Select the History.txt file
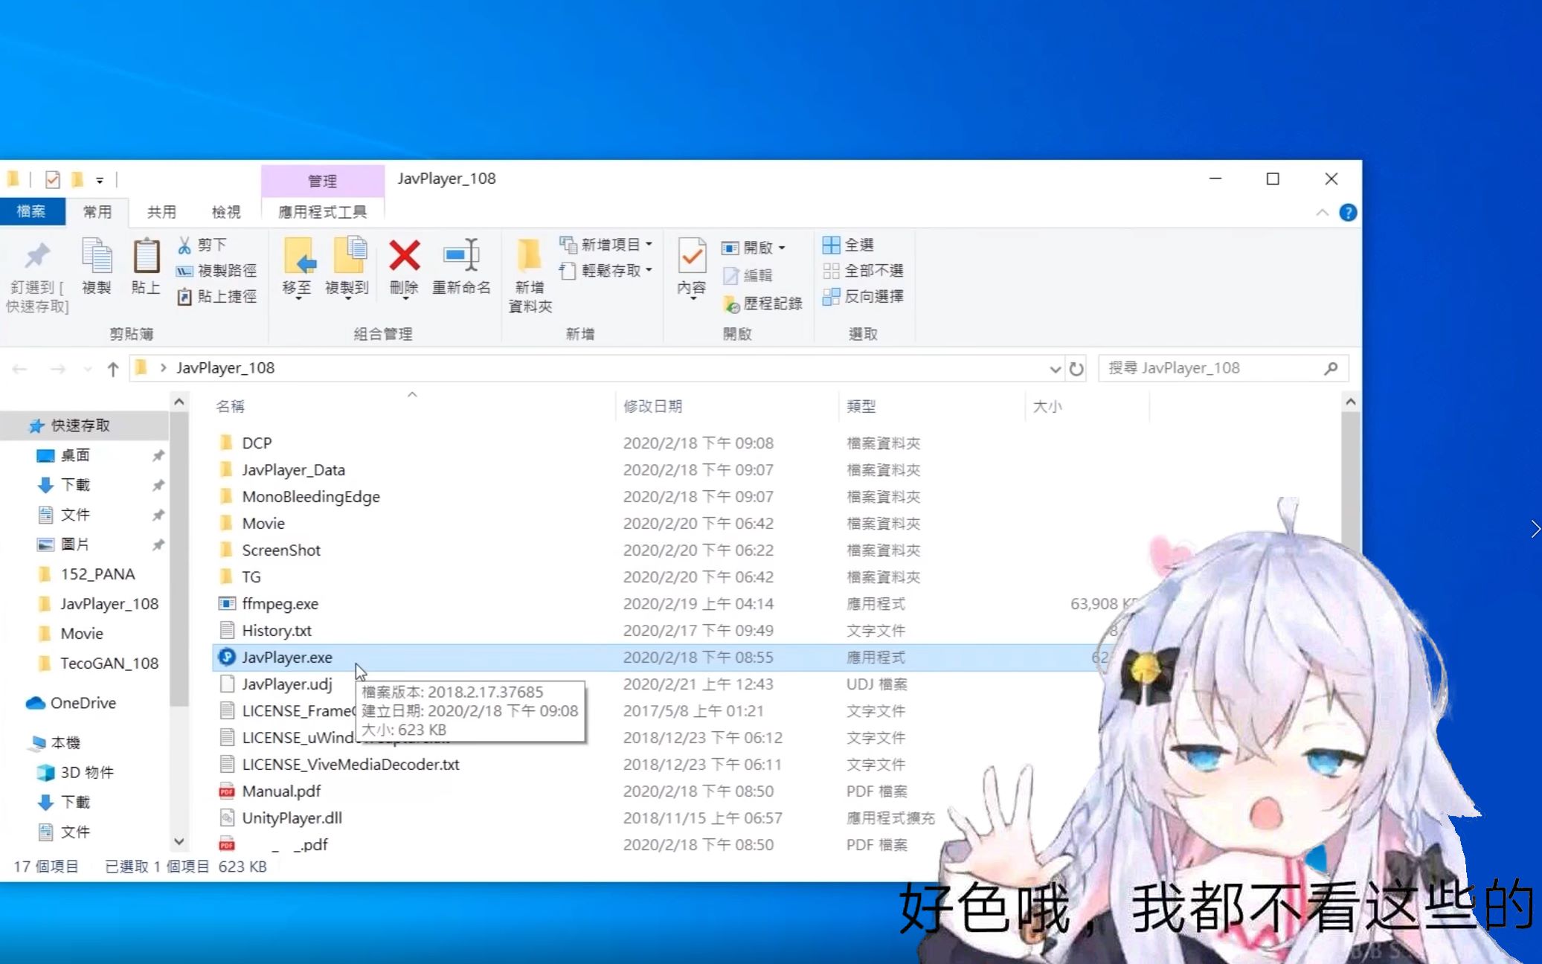The height and width of the screenshot is (964, 1542). point(277,631)
